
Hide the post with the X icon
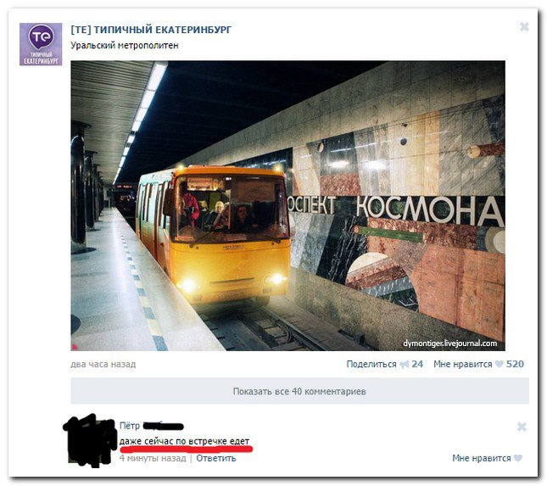[524, 27]
